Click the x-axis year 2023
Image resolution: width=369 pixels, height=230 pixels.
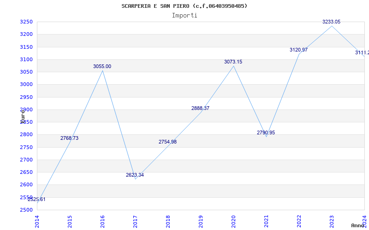click(x=332, y=222)
